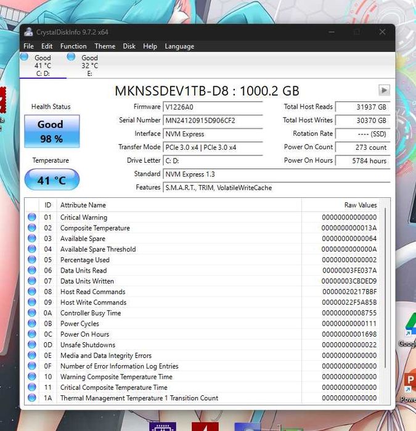Click the blue status orb for Percentage Used
The height and width of the screenshot is (431, 416).
tap(32, 260)
